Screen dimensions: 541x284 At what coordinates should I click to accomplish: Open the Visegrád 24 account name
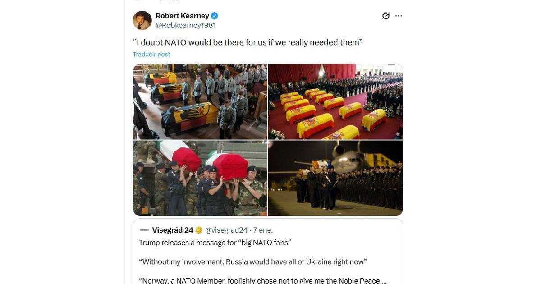173,230
